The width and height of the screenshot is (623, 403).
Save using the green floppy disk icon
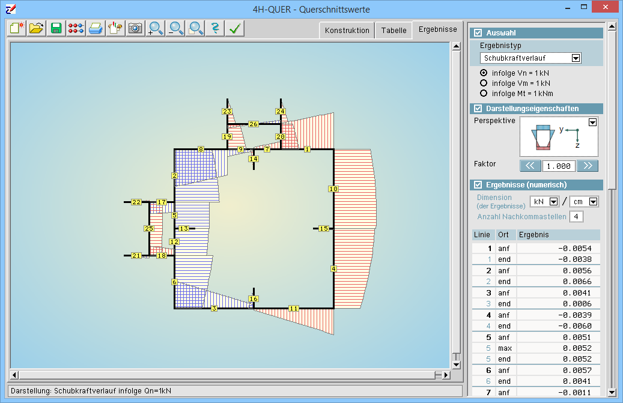56,28
